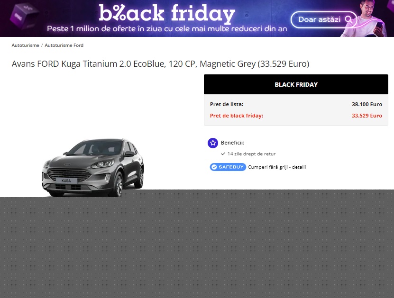Click the 38.100 Euro list price

pos(367,104)
